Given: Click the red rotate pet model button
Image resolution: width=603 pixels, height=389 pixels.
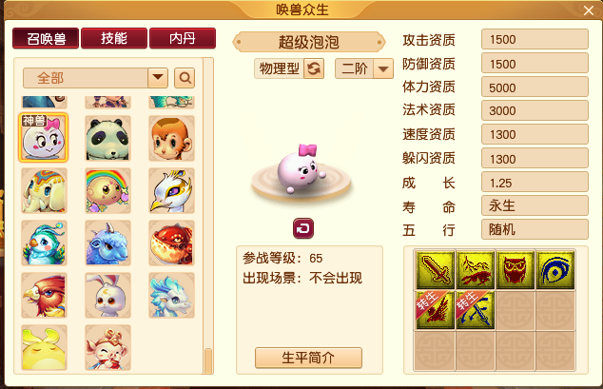Looking at the screenshot, I should [x=303, y=228].
